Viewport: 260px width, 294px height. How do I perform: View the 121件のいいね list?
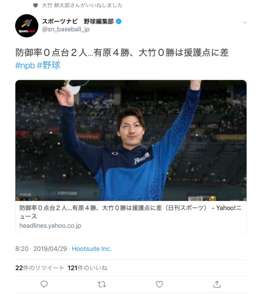click(87, 268)
